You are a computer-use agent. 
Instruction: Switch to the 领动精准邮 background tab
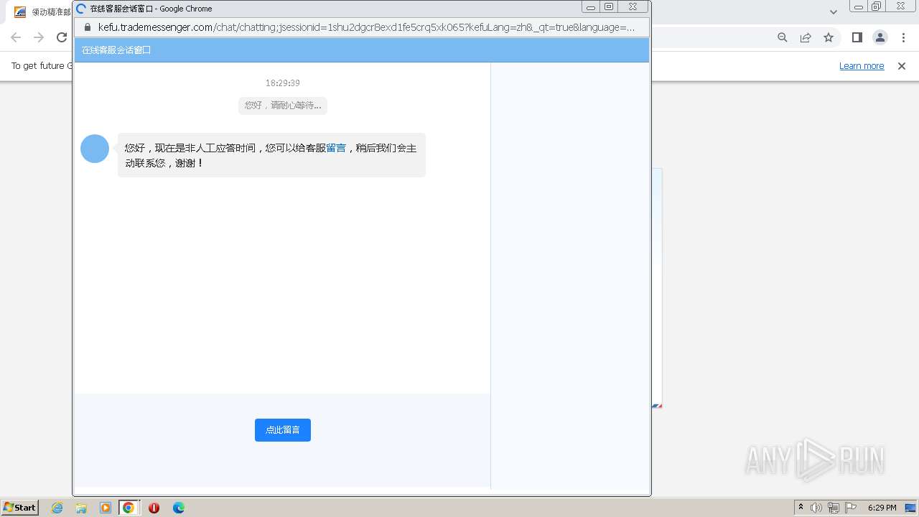pos(42,12)
